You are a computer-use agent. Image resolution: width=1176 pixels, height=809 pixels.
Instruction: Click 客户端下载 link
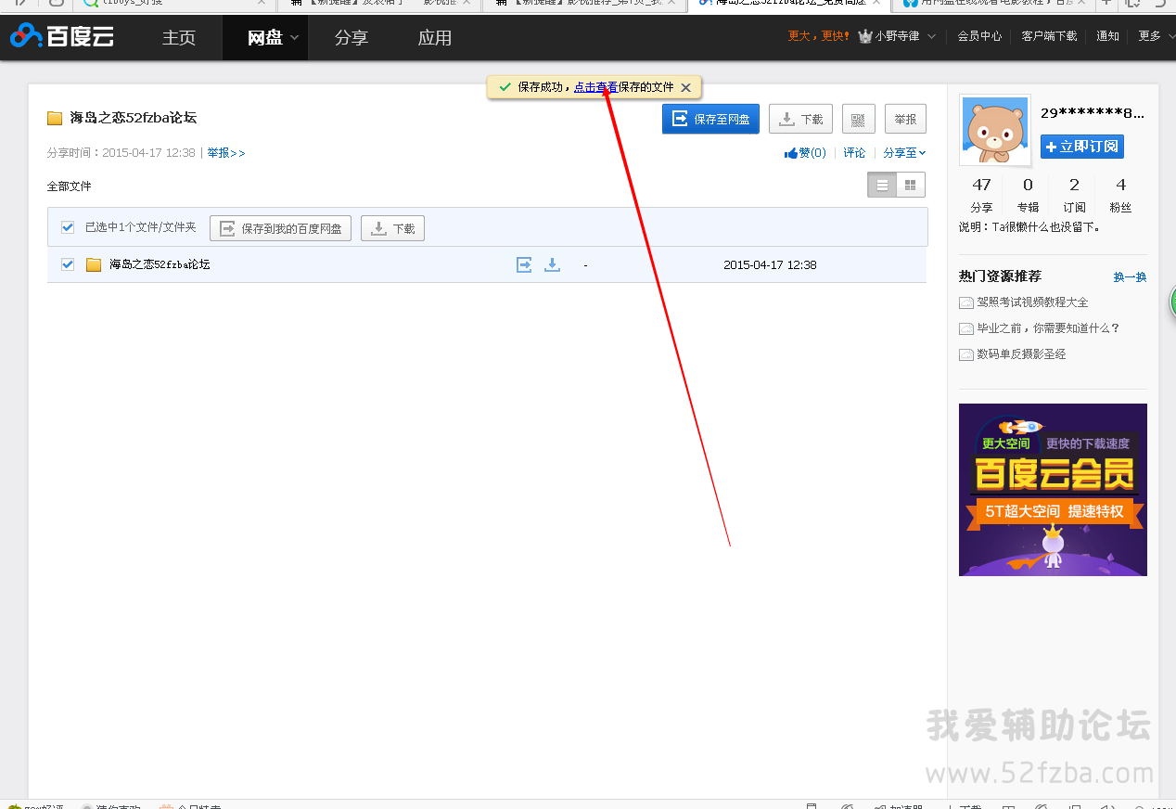1049,36
